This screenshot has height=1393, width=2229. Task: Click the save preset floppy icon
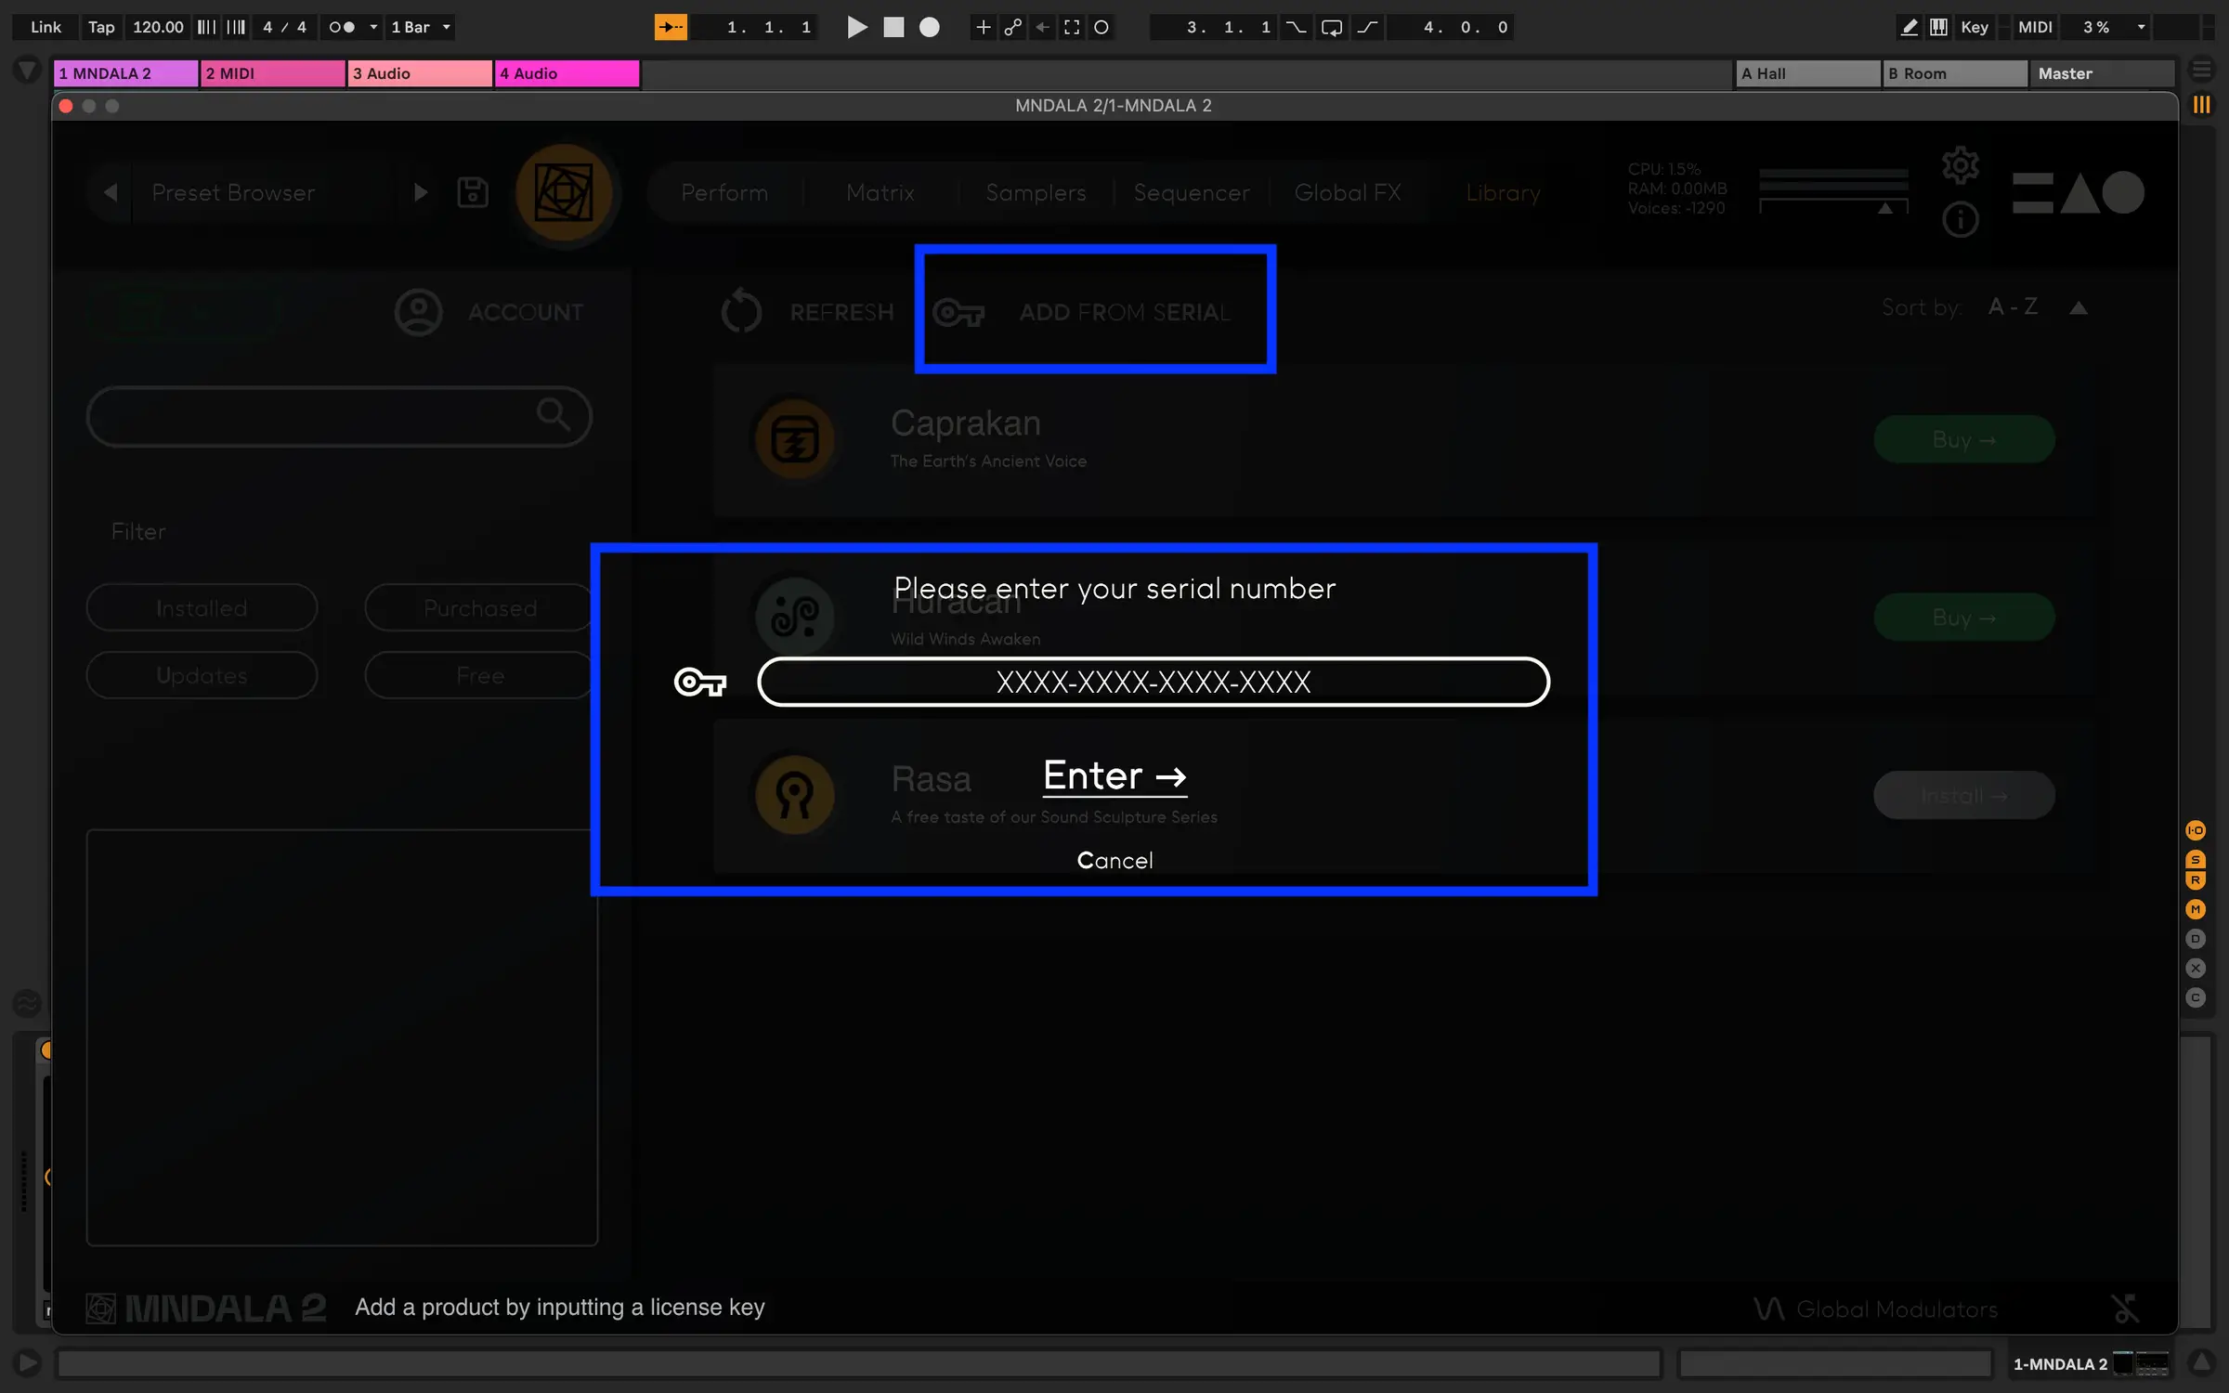pos(473,192)
